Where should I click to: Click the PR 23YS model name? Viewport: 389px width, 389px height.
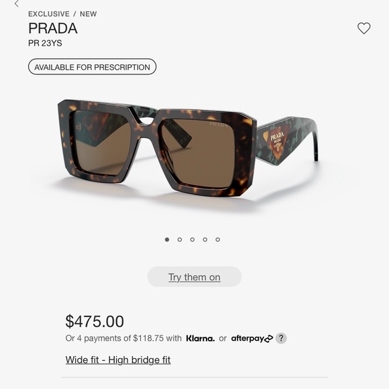[x=45, y=43]
